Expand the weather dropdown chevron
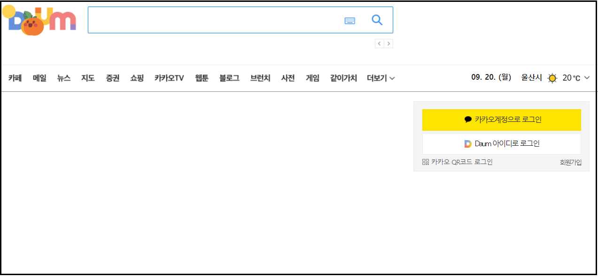The width and height of the screenshot is (598, 277). [587, 78]
